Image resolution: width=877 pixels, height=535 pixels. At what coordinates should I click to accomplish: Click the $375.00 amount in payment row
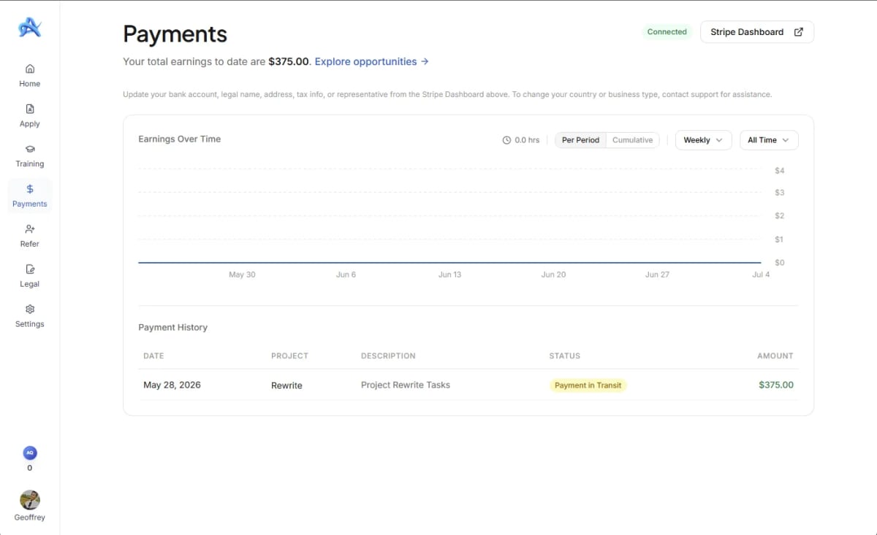(776, 385)
